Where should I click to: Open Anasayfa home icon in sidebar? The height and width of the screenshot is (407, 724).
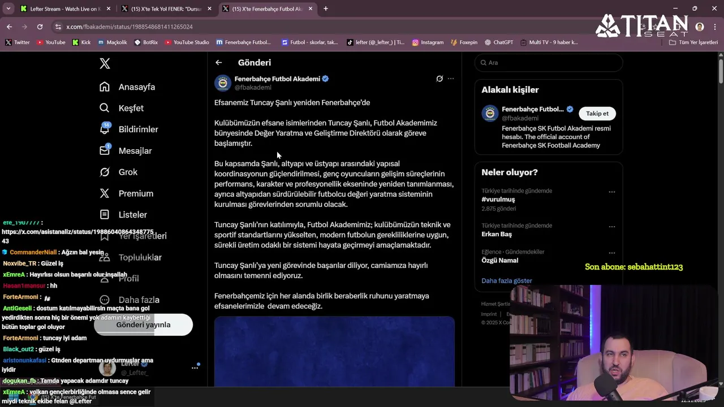pyautogui.click(x=105, y=86)
